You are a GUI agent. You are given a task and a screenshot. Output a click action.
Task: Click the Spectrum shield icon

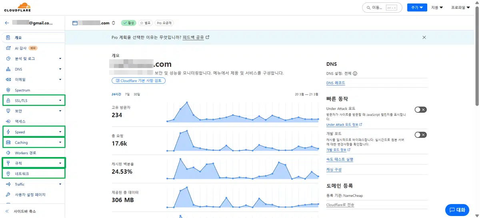[8, 90]
